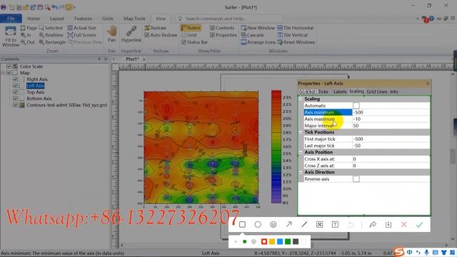Toggle the Status Bar checkbox

click(184, 42)
